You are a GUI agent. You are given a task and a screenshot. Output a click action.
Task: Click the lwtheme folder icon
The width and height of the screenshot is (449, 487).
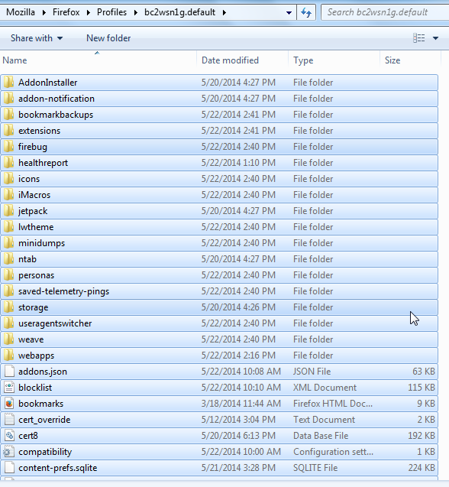point(9,227)
